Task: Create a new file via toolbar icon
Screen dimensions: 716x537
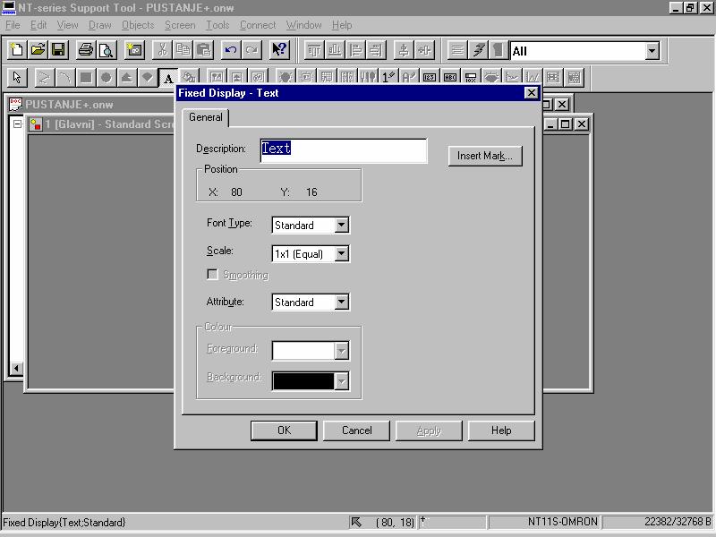Action: (x=17, y=50)
